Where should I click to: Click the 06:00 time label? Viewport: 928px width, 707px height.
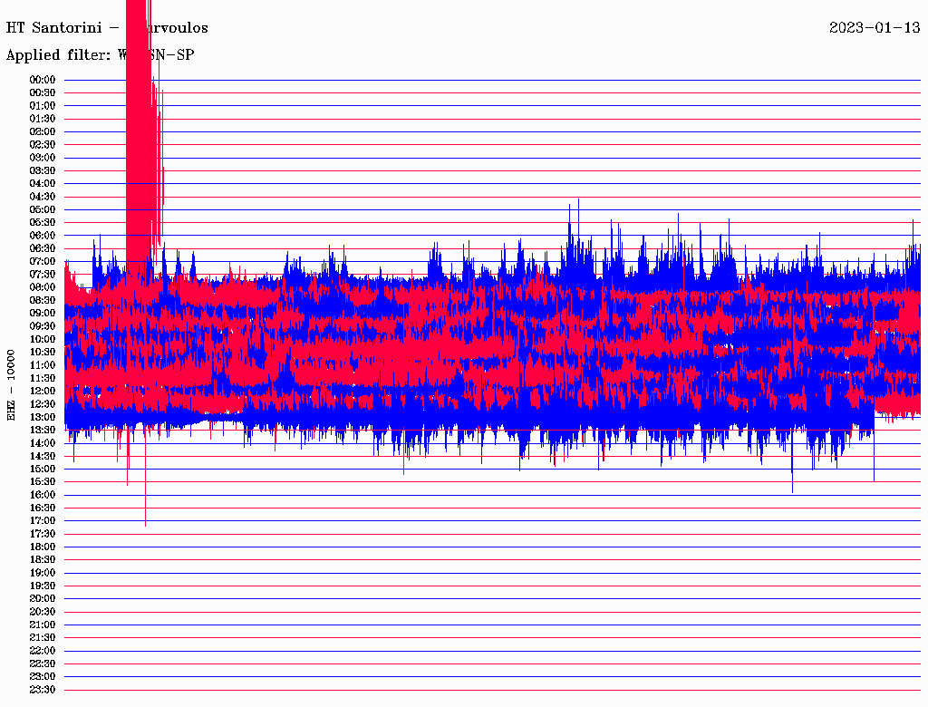pos(43,236)
